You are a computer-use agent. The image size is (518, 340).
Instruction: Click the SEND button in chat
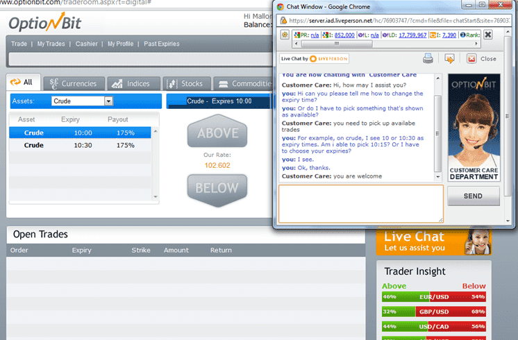click(x=473, y=196)
